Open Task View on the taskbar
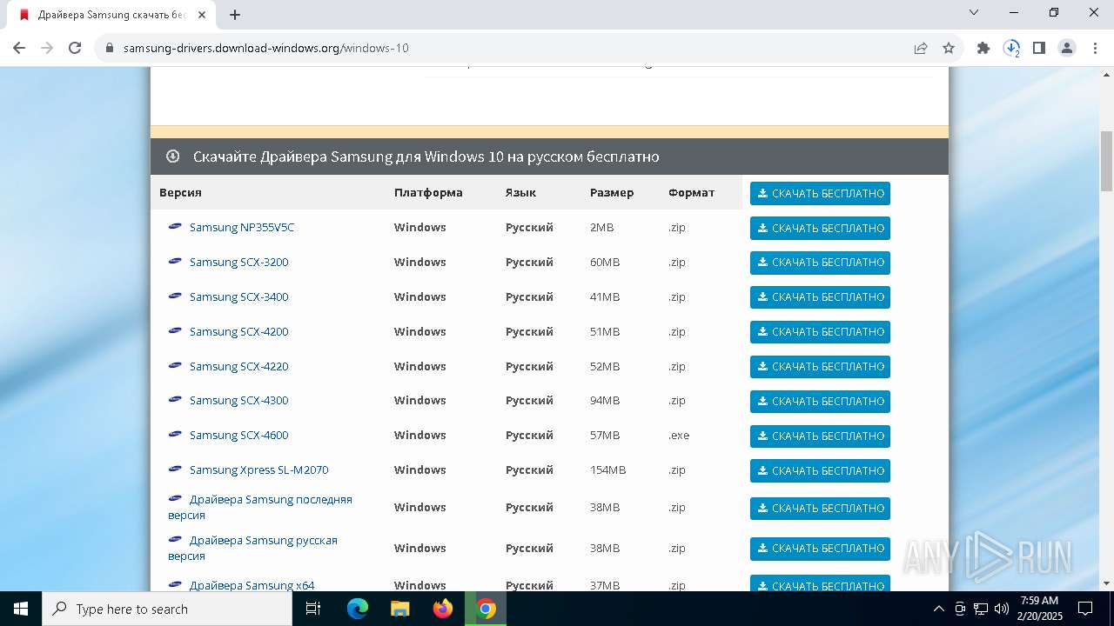The height and width of the screenshot is (626, 1114). [313, 609]
